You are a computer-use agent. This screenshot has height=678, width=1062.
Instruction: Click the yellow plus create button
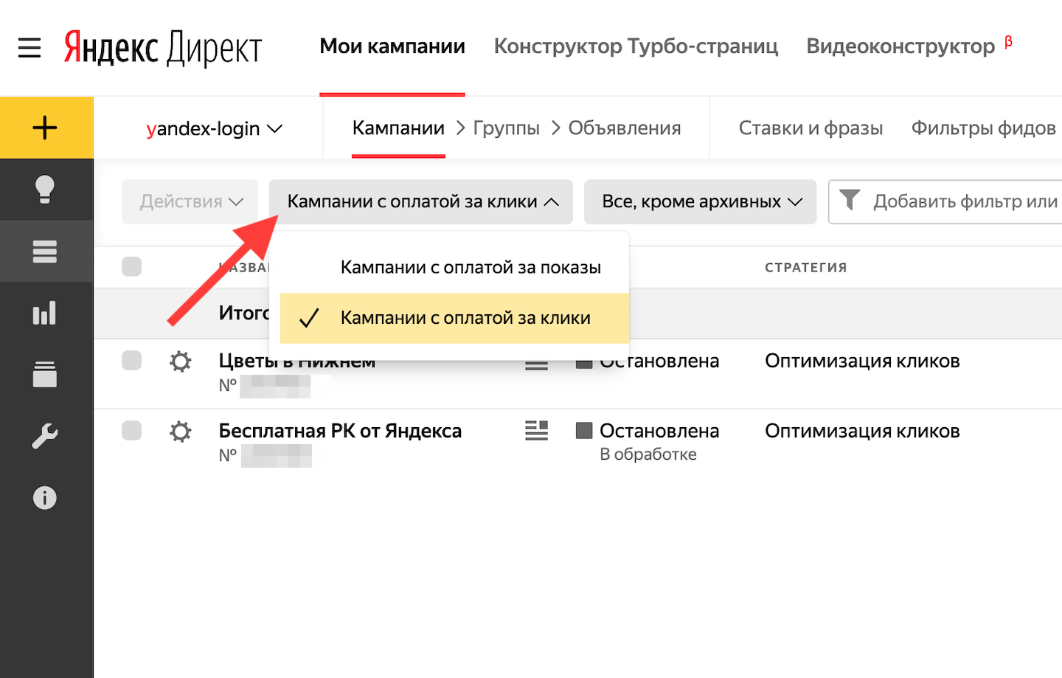pyautogui.click(x=46, y=128)
